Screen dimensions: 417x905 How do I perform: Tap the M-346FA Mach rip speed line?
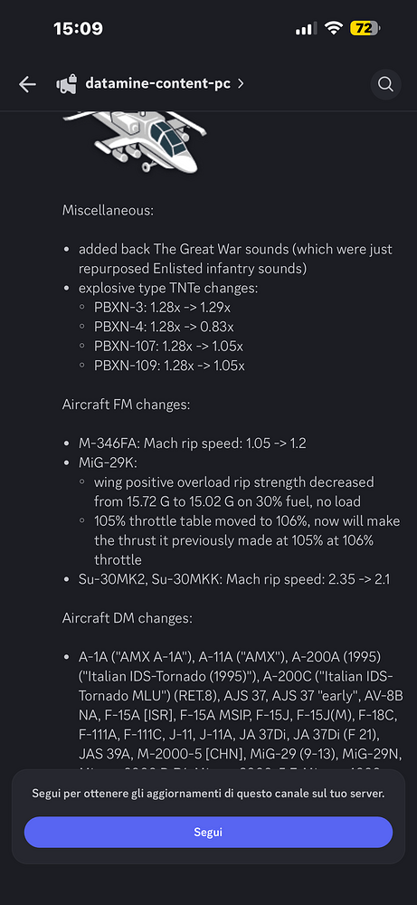[193, 443]
